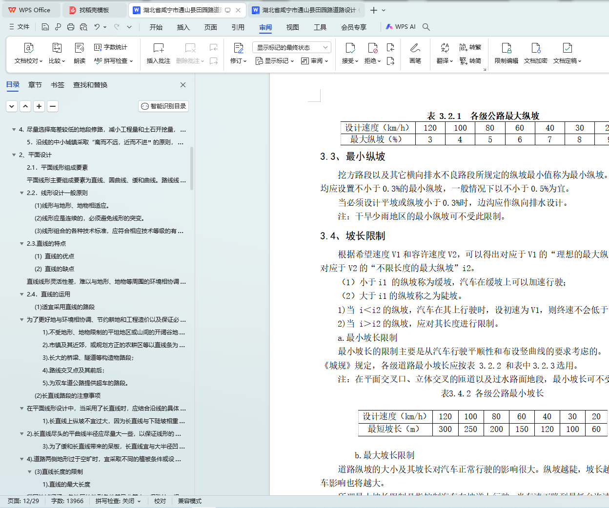
Task: Open the 文件 menu
Action: pos(20,27)
